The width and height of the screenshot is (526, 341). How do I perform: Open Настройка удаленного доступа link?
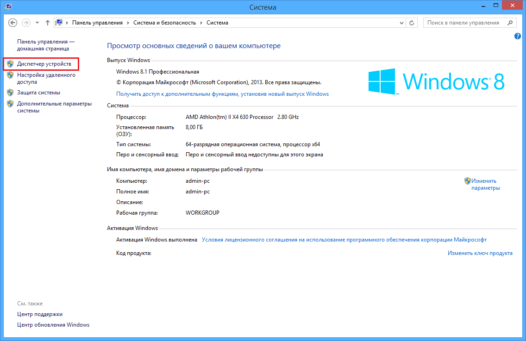tap(46, 79)
